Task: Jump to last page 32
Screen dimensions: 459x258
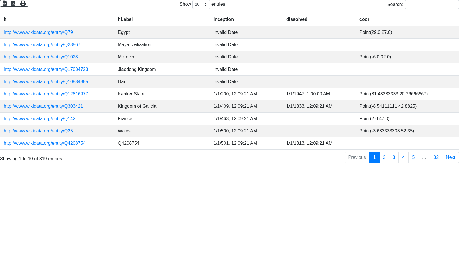Action: click(x=436, y=157)
